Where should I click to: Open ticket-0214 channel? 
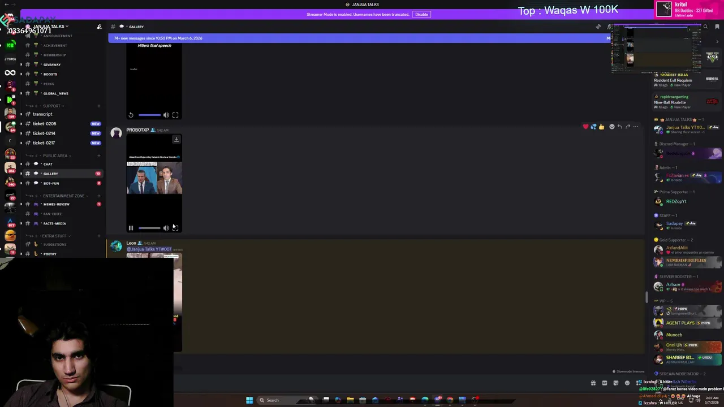(x=62, y=133)
